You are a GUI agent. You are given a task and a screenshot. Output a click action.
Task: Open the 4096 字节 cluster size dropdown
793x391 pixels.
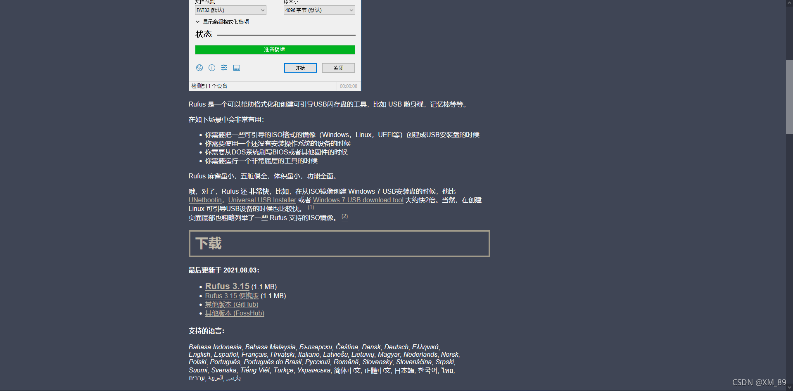coord(319,10)
